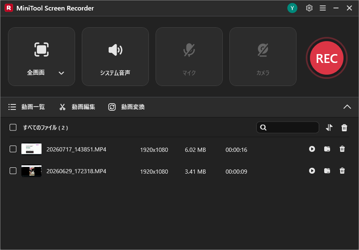The height and width of the screenshot is (250, 359).
Task: Start recording with the REC button
Action: 326,58
